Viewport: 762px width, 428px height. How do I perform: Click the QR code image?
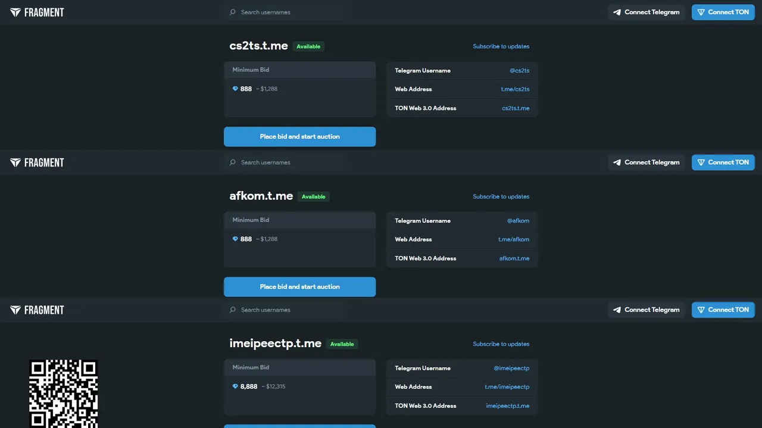click(63, 394)
